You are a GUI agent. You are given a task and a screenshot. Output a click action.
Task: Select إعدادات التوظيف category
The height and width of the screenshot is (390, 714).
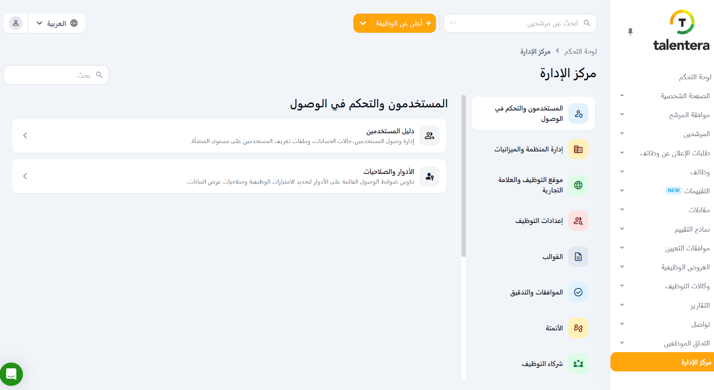pyautogui.click(x=539, y=221)
